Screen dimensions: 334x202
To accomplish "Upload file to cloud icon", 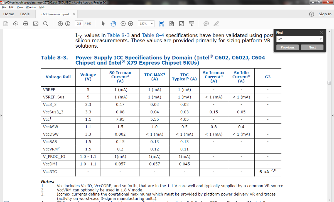I will point(16,24).
